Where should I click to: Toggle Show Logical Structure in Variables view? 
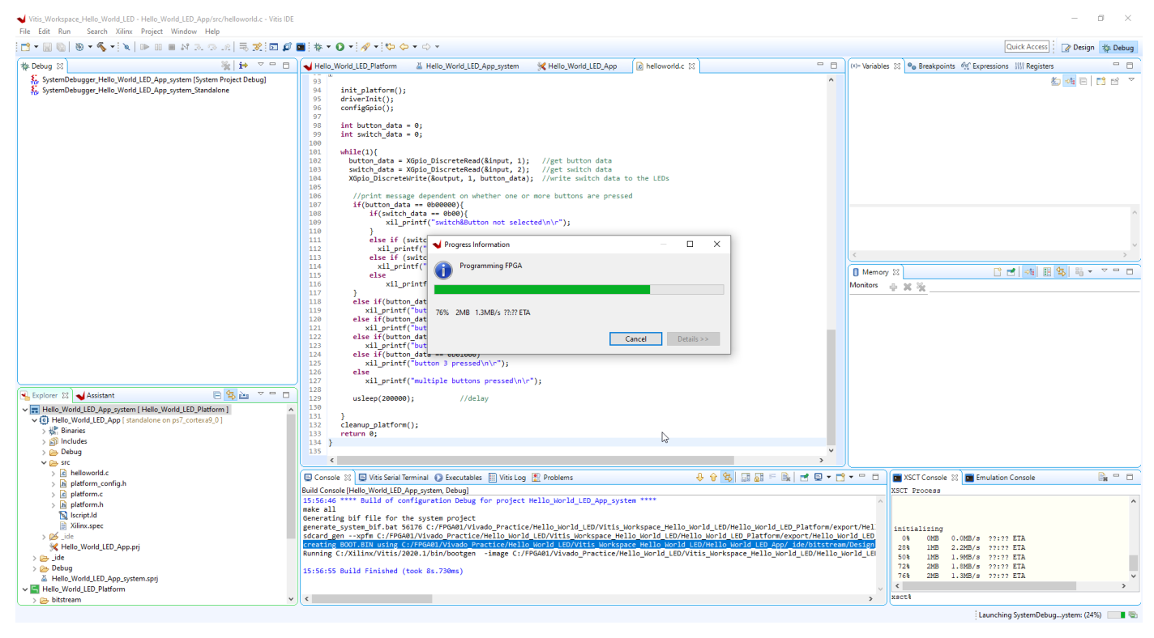1070,81
